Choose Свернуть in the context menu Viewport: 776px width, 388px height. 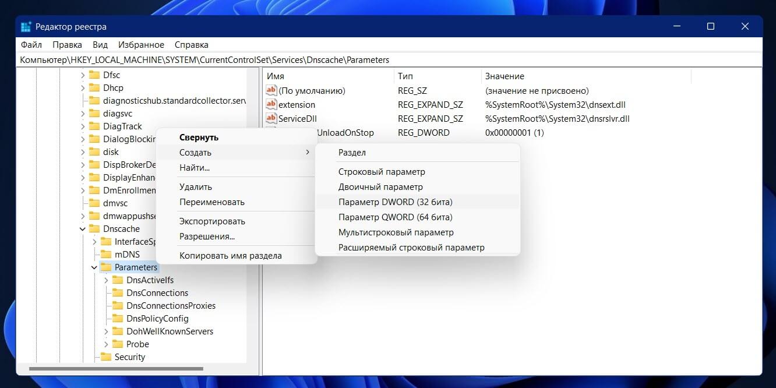pyautogui.click(x=237, y=137)
